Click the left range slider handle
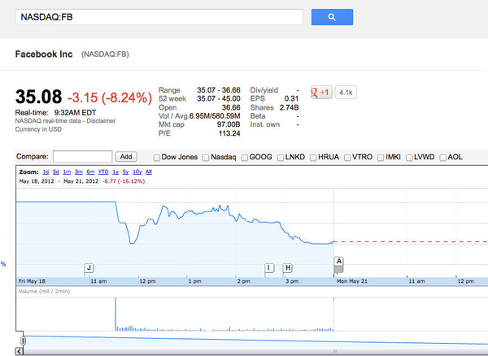 coord(23,341)
